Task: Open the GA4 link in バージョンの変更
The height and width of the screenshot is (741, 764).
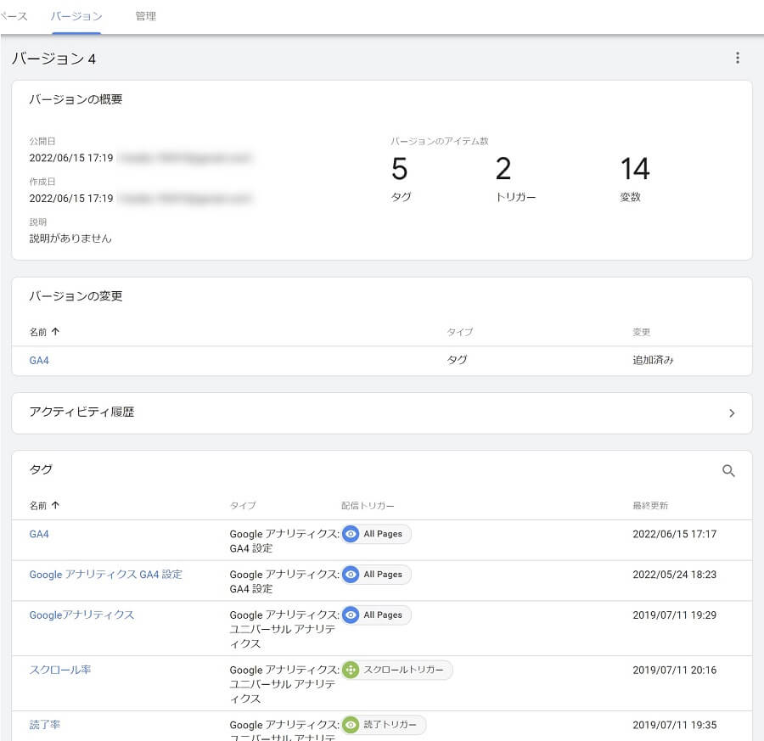Action: click(x=39, y=360)
